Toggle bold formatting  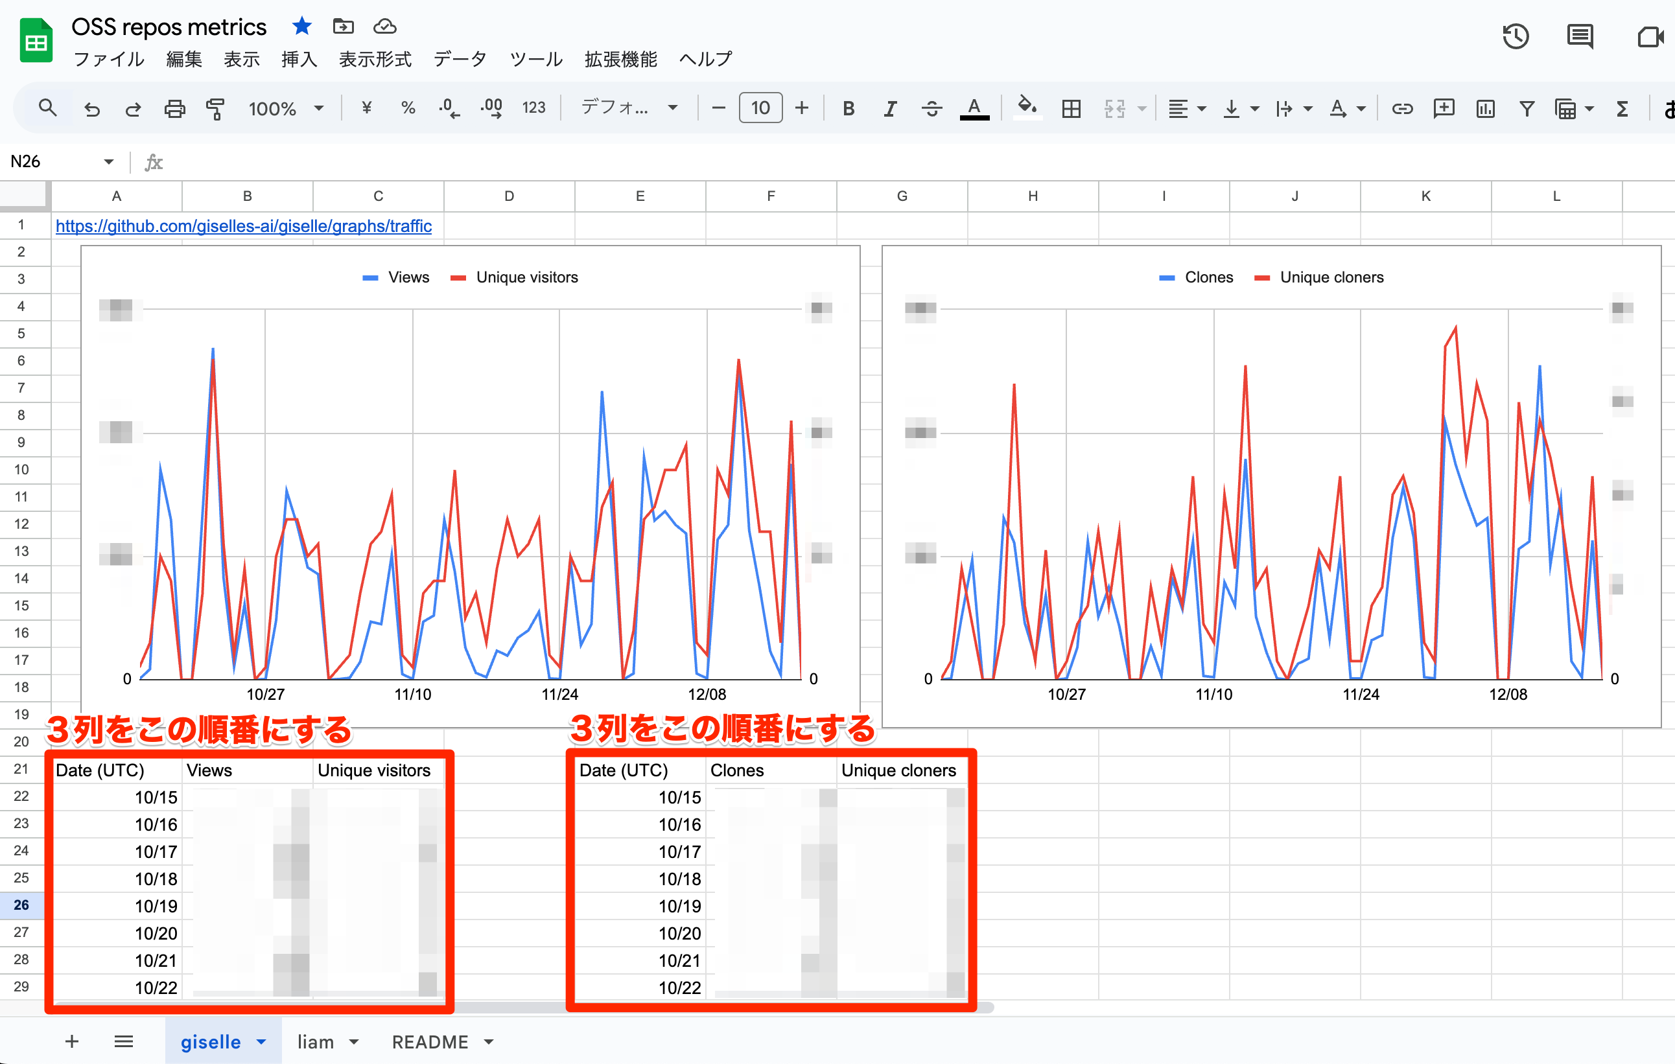tap(848, 108)
